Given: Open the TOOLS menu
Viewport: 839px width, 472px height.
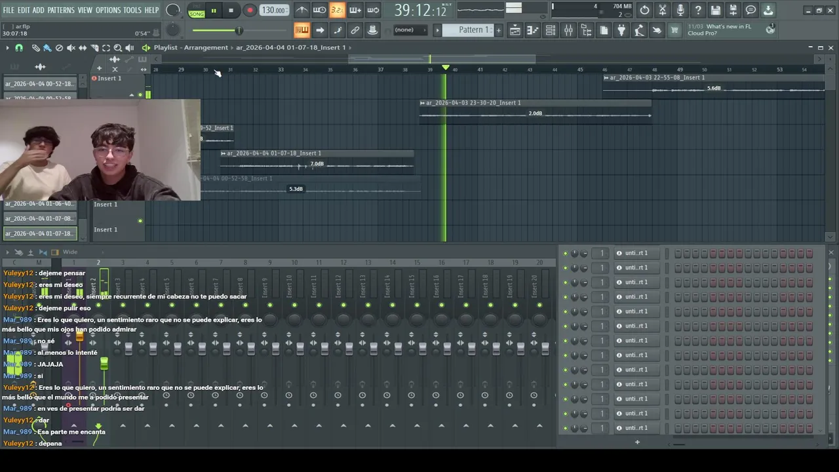Looking at the screenshot, I should tap(132, 10).
